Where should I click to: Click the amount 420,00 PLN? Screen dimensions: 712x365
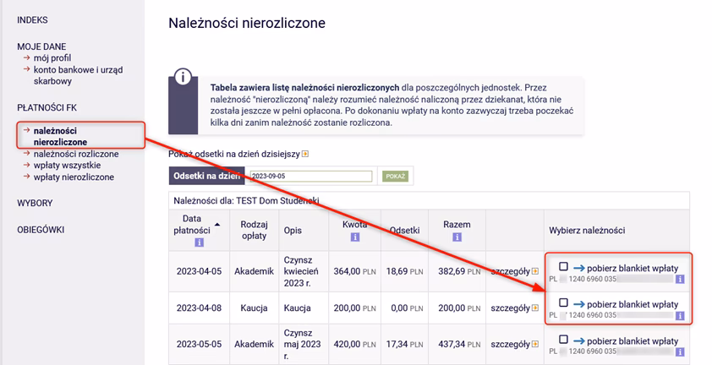354,344
